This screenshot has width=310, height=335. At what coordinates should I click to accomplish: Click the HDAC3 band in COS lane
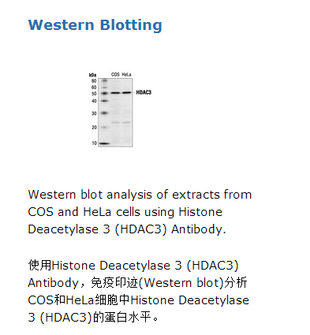(115, 93)
